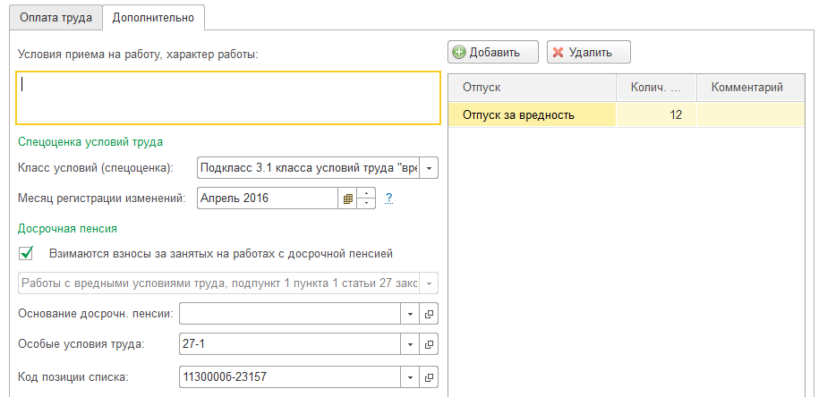Viewport: 827px width, 397px height.
Task: Open the 'Основание досрочн. пенсии' dropdown list
Action: tap(412, 315)
